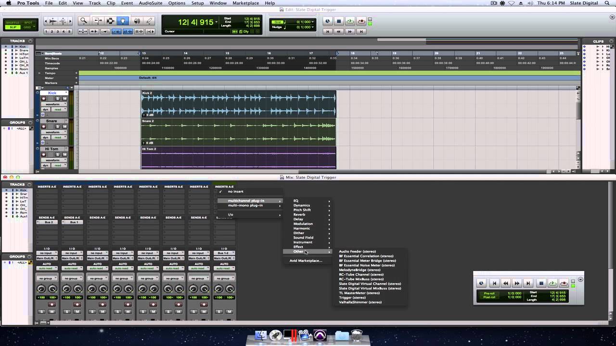Select the Trimmer tool
616x346 pixels.
(x=97, y=21)
